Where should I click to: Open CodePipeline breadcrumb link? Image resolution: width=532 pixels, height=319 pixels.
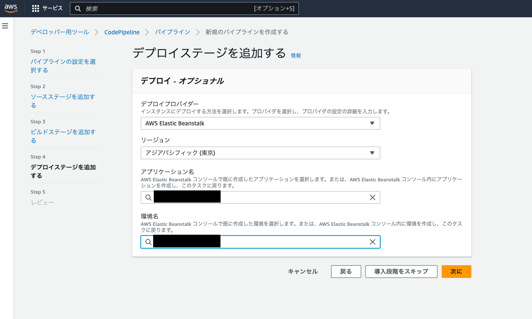[122, 32]
